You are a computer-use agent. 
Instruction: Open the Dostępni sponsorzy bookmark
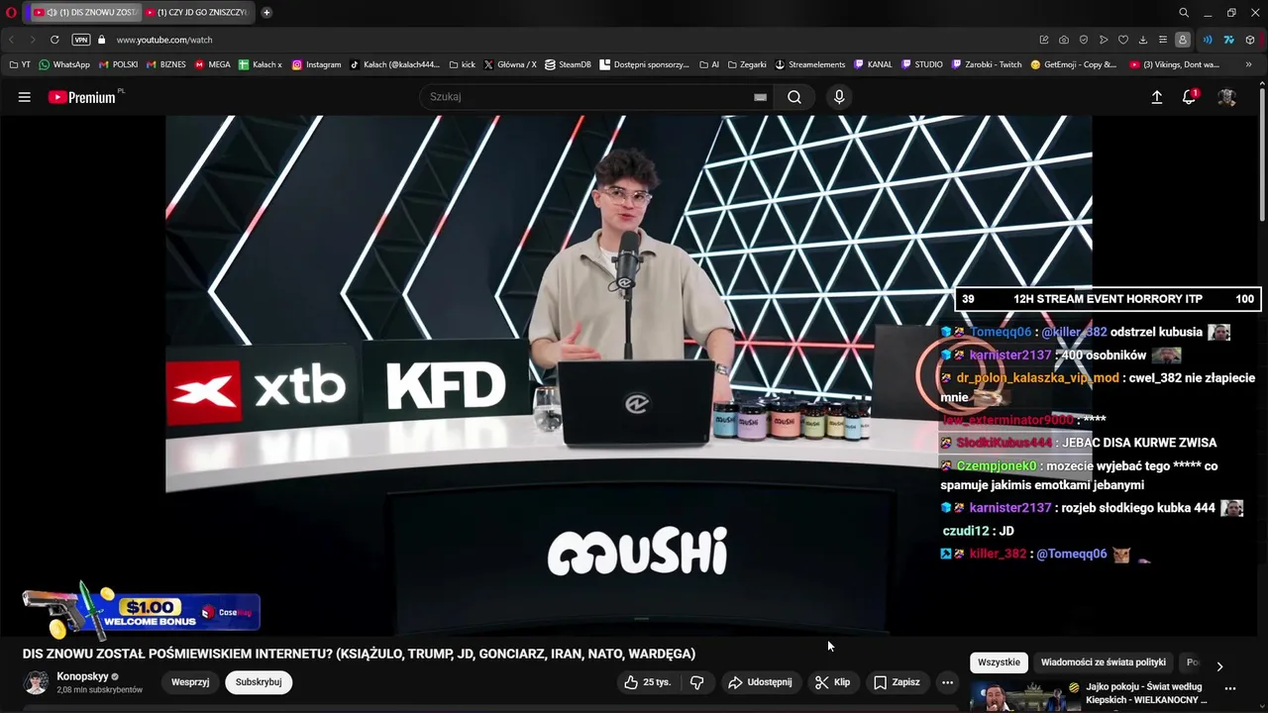coord(644,64)
